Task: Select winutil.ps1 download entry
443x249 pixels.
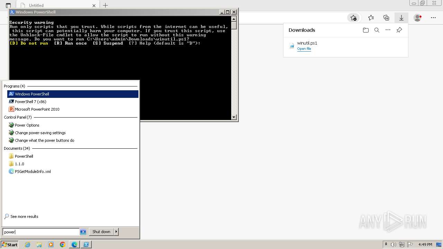Action: point(345,46)
